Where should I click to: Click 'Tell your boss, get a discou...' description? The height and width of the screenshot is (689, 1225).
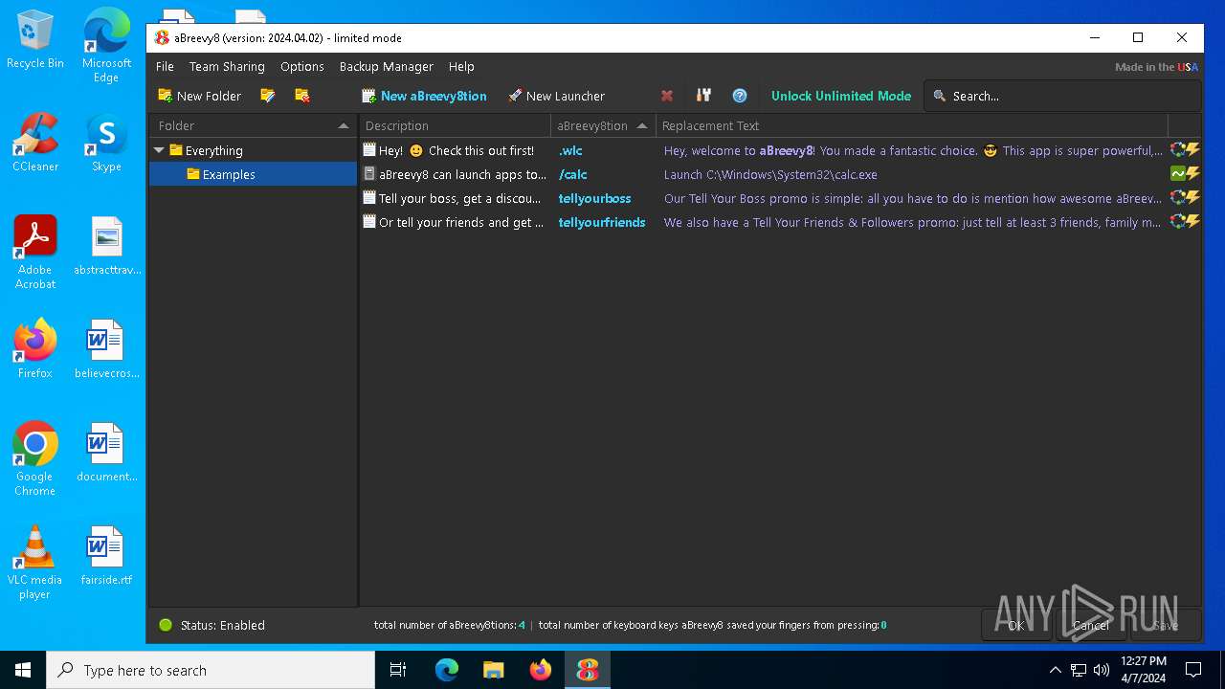(461, 198)
